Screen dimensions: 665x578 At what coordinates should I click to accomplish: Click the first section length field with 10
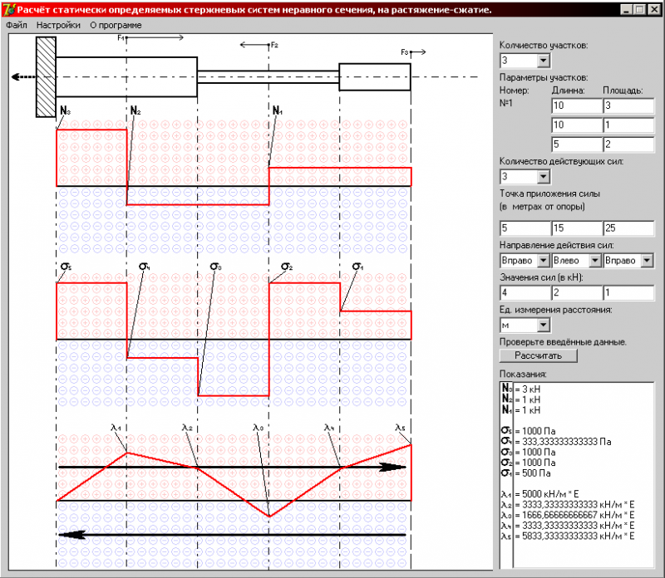point(577,105)
